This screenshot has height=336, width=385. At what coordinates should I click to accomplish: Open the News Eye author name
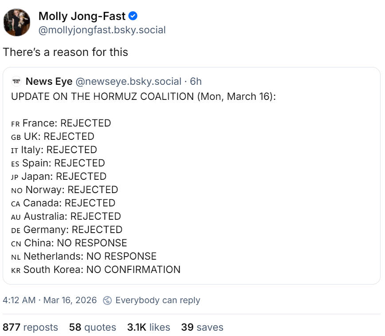pyautogui.click(x=49, y=82)
